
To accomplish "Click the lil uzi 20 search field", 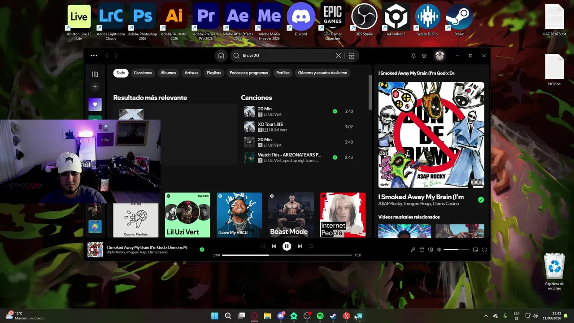I will pyautogui.click(x=287, y=56).
